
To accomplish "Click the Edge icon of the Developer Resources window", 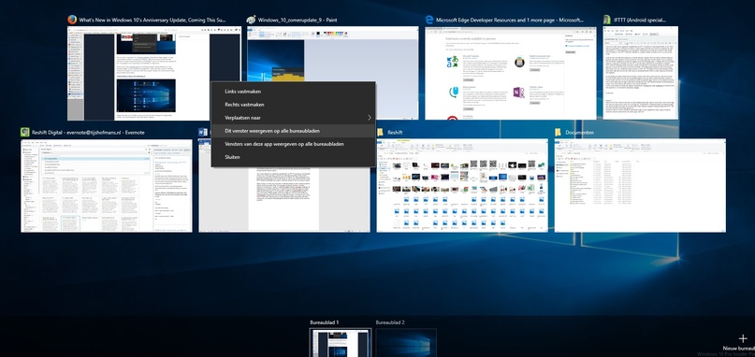I will coord(429,20).
